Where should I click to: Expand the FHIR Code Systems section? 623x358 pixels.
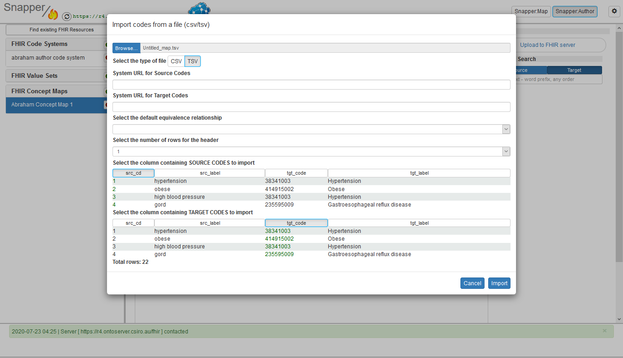coord(39,44)
